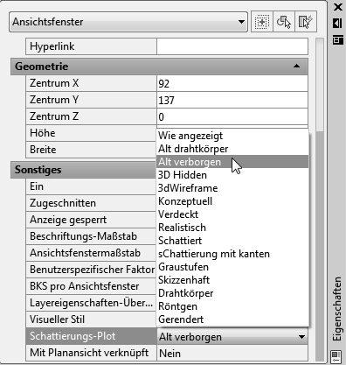Select the 'BKS pro Ansichtsfenster' row
346x365 pixels.
coord(91,286)
